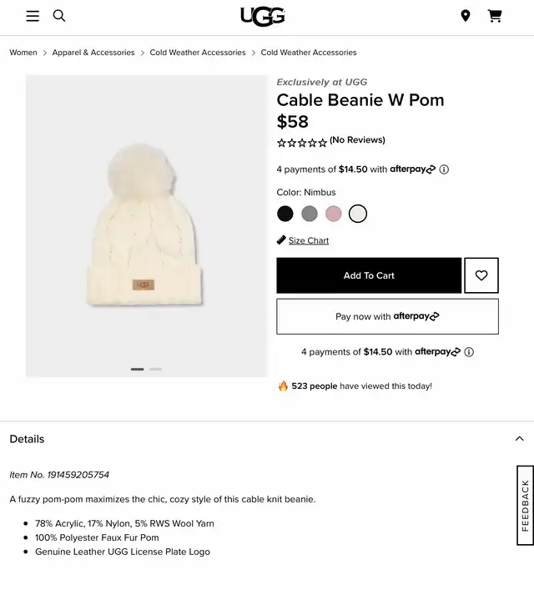The image size is (534, 590).
Task: Add the beanie to cart
Action: 369,275
